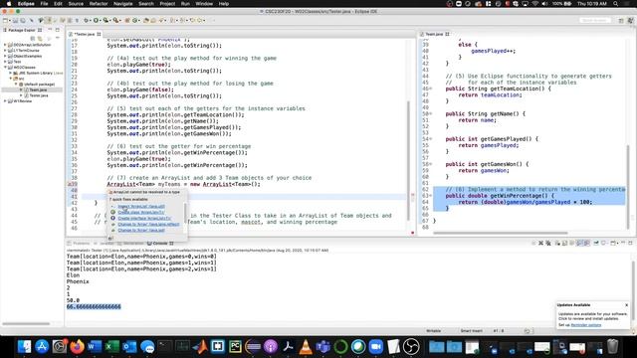Remove all terminated launches in Console
Viewport: 637px width, 358px height.
click(x=548, y=243)
